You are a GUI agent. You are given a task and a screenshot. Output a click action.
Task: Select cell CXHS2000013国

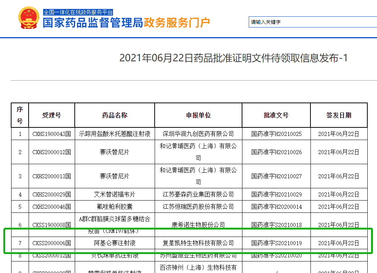(52, 176)
